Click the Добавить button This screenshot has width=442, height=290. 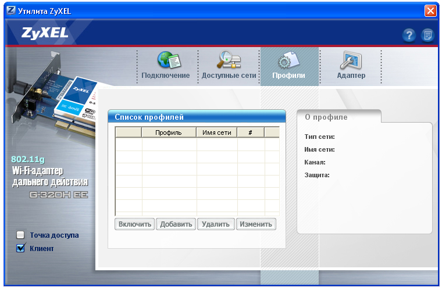pyautogui.click(x=176, y=224)
